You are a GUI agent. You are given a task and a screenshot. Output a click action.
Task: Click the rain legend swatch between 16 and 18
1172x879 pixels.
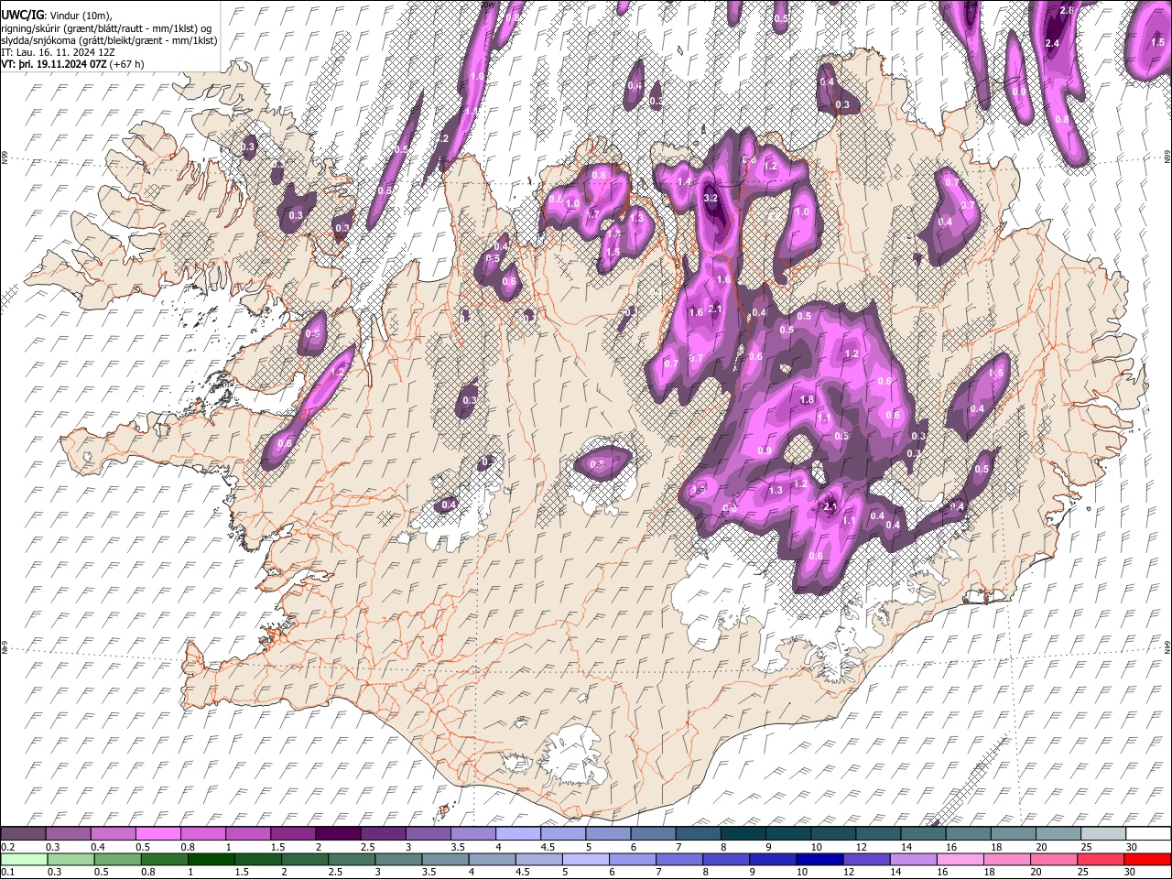tap(960, 859)
